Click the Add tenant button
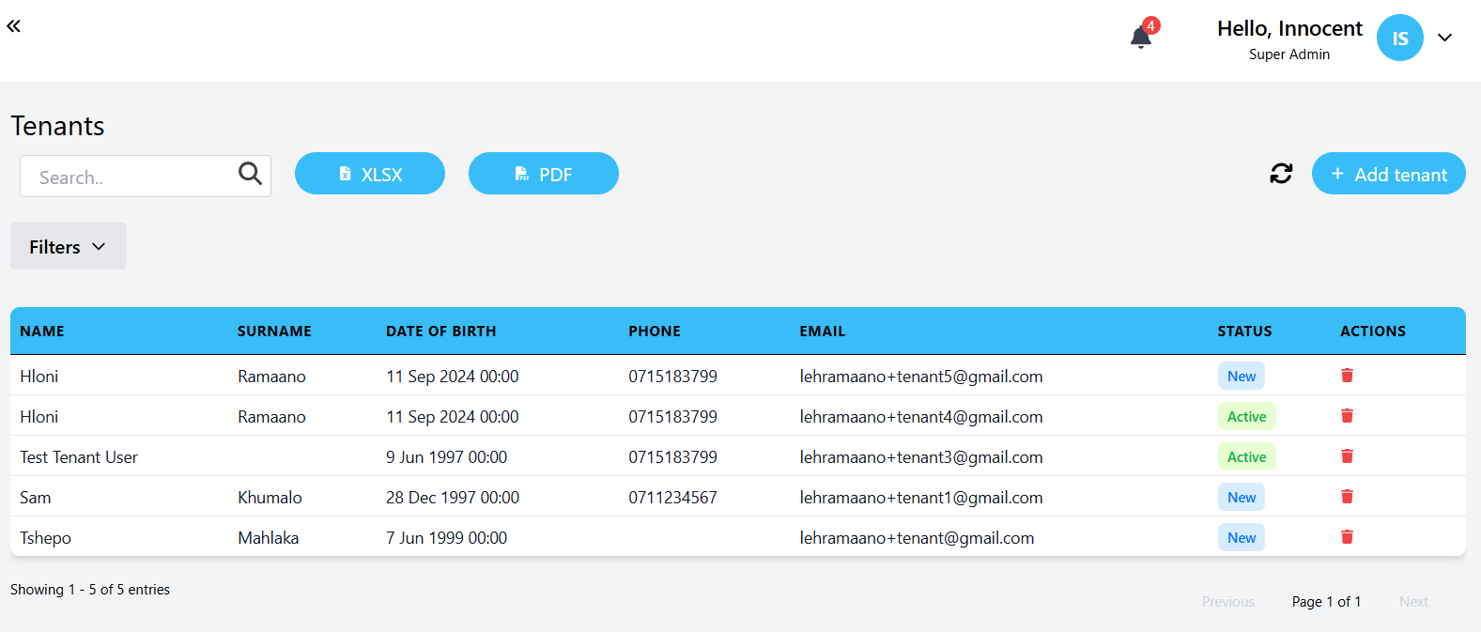Viewport: 1481px width, 632px height. pos(1388,174)
